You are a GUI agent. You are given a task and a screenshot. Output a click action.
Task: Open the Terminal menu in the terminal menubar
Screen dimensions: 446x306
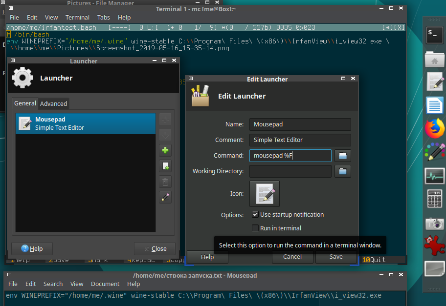(77, 17)
